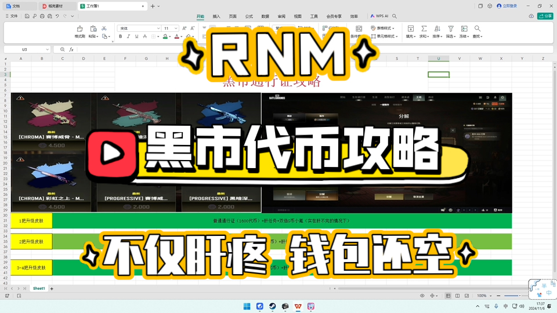
Task: Select the Sheet1 sheet tab
Action: pyautogui.click(x=39, y=289)
